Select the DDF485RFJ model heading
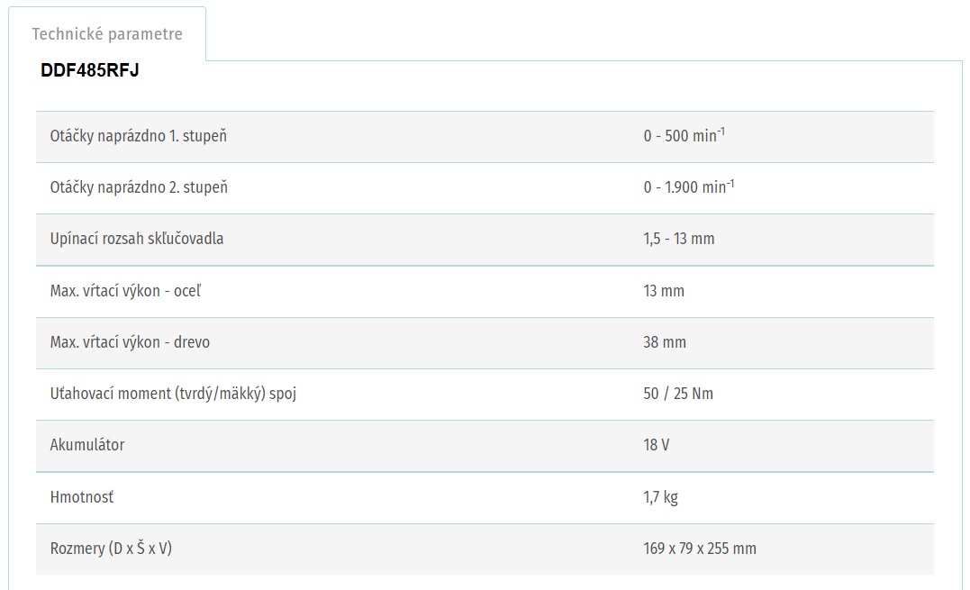The width and height of the screenshot is (970, 590). (90, 70)
